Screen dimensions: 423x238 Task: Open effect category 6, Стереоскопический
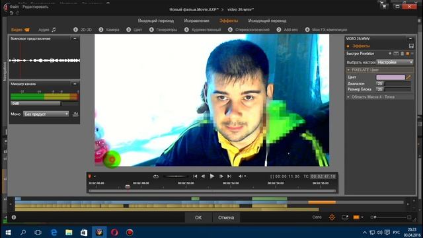(249, 30)
